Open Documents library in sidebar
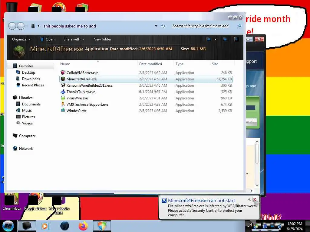 [31, 104]
